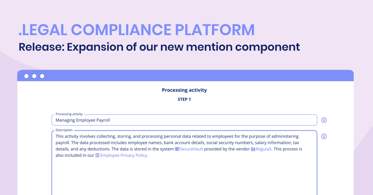Open the RegulaX vendor mention link

[264, 149]
